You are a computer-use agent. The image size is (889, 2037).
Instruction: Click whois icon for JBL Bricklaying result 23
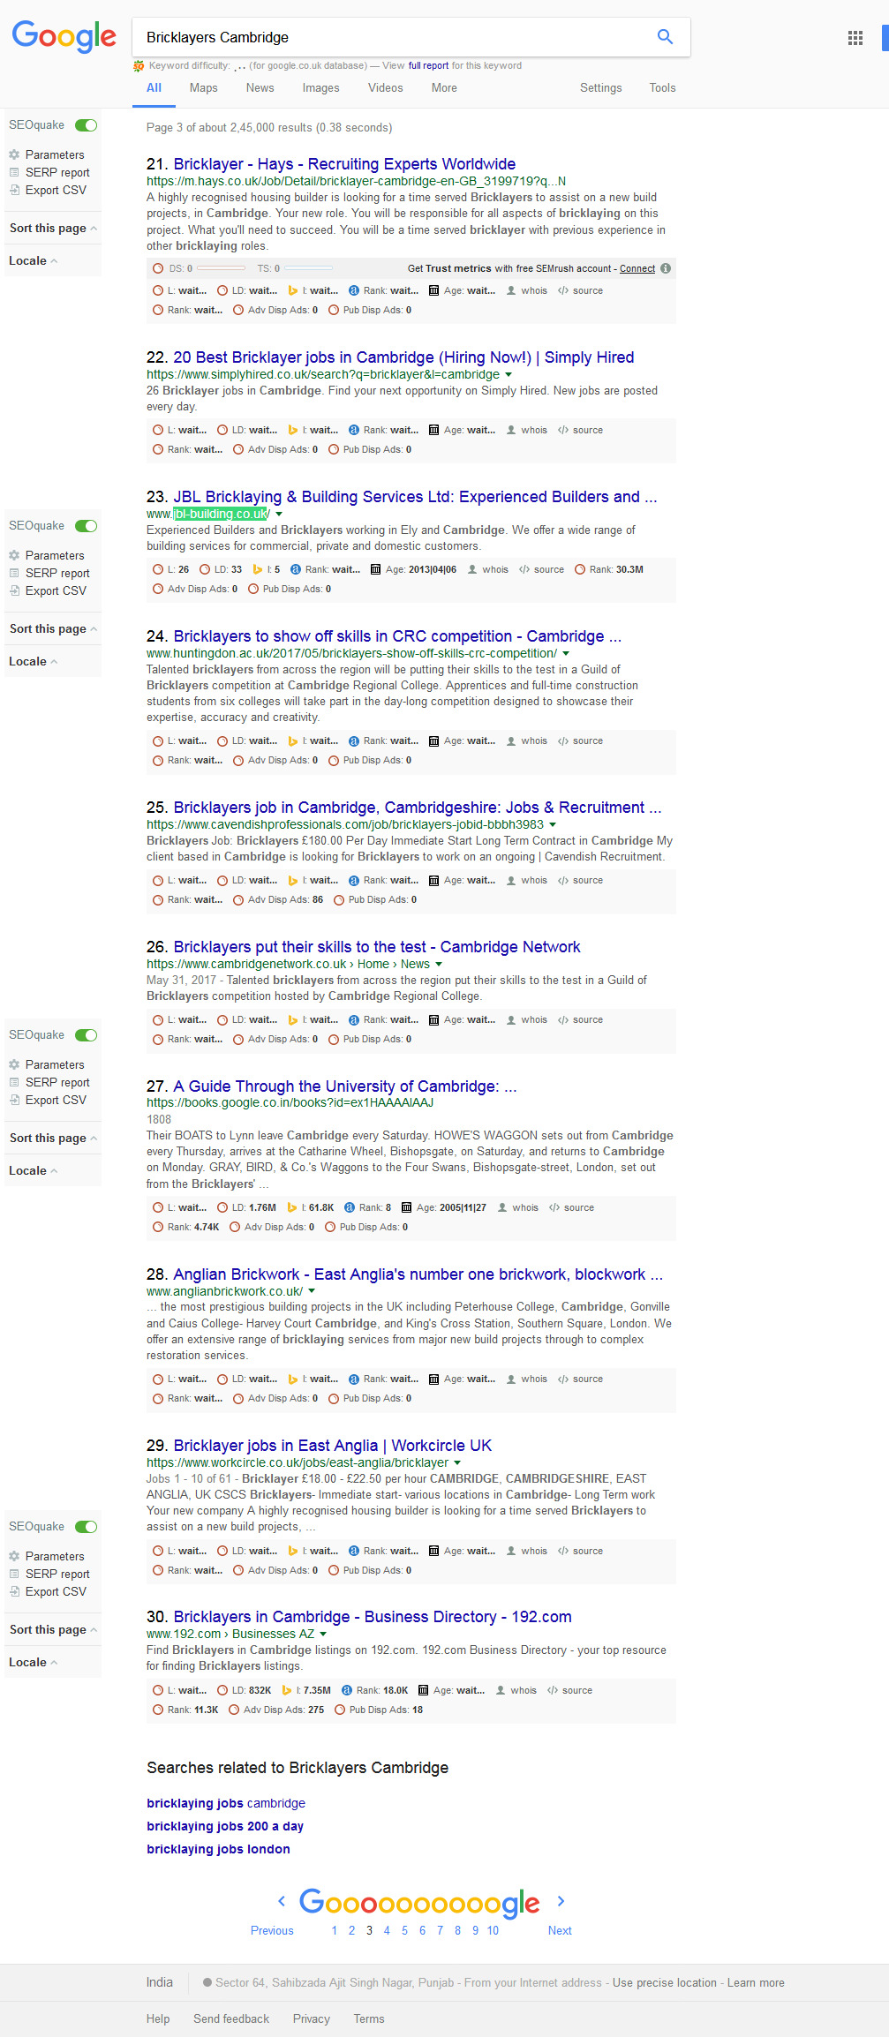pos(472,569)
